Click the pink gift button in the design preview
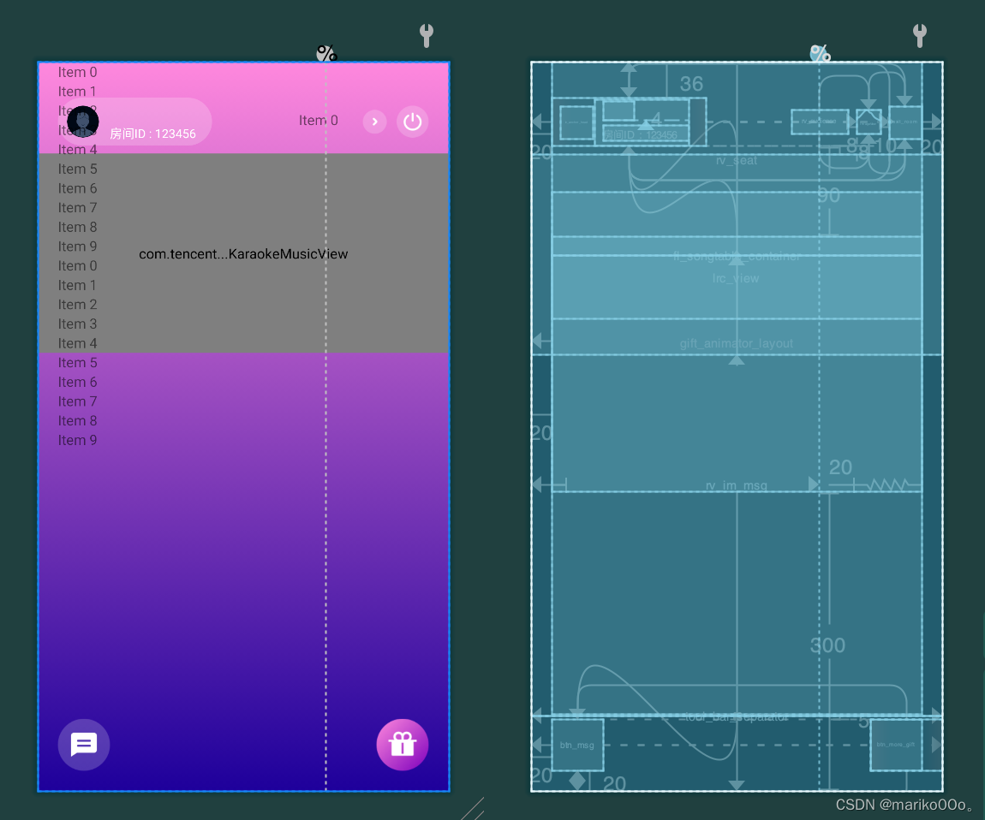Screen dimensions: 985x820 403,745
